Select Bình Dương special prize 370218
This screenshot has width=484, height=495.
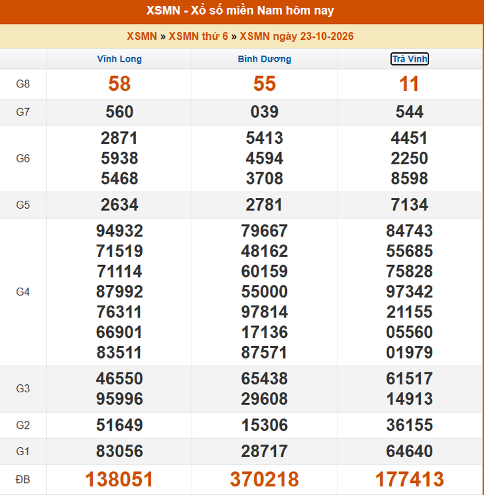(265, 479)
